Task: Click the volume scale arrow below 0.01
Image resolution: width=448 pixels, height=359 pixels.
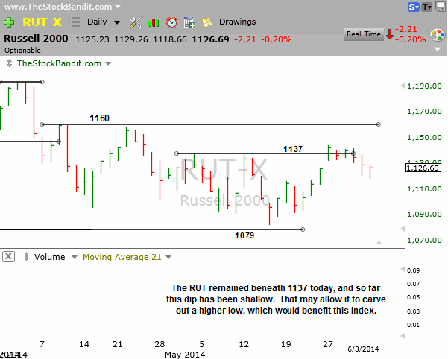Action: pyautogui.click(x=403, y=336)
